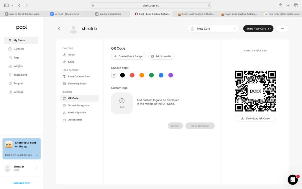Add a custom logo to QR code
The image size is (302, 189).
click(122, 103)
